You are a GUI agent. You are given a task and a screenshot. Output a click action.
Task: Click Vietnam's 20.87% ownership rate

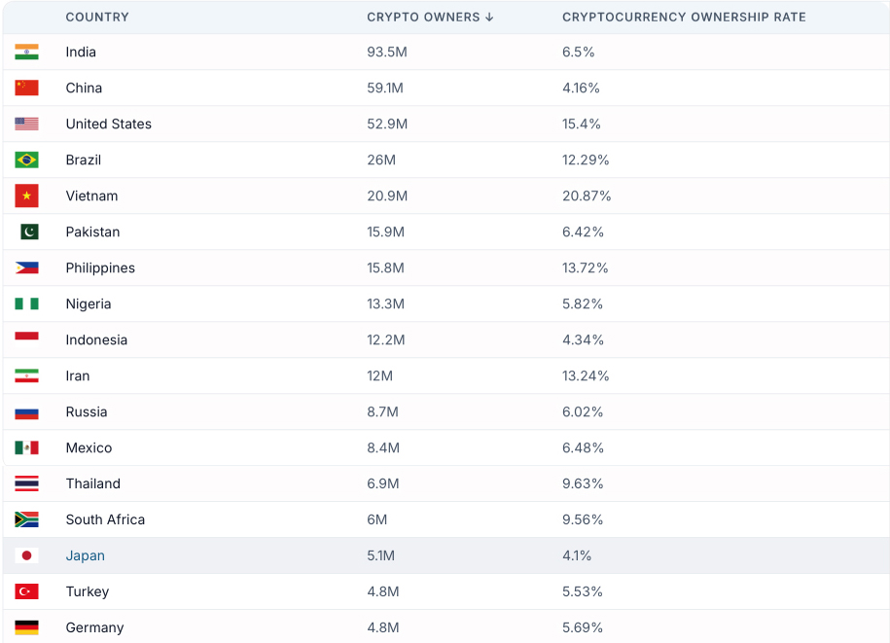pyautogui.click(x=587, y=196)
